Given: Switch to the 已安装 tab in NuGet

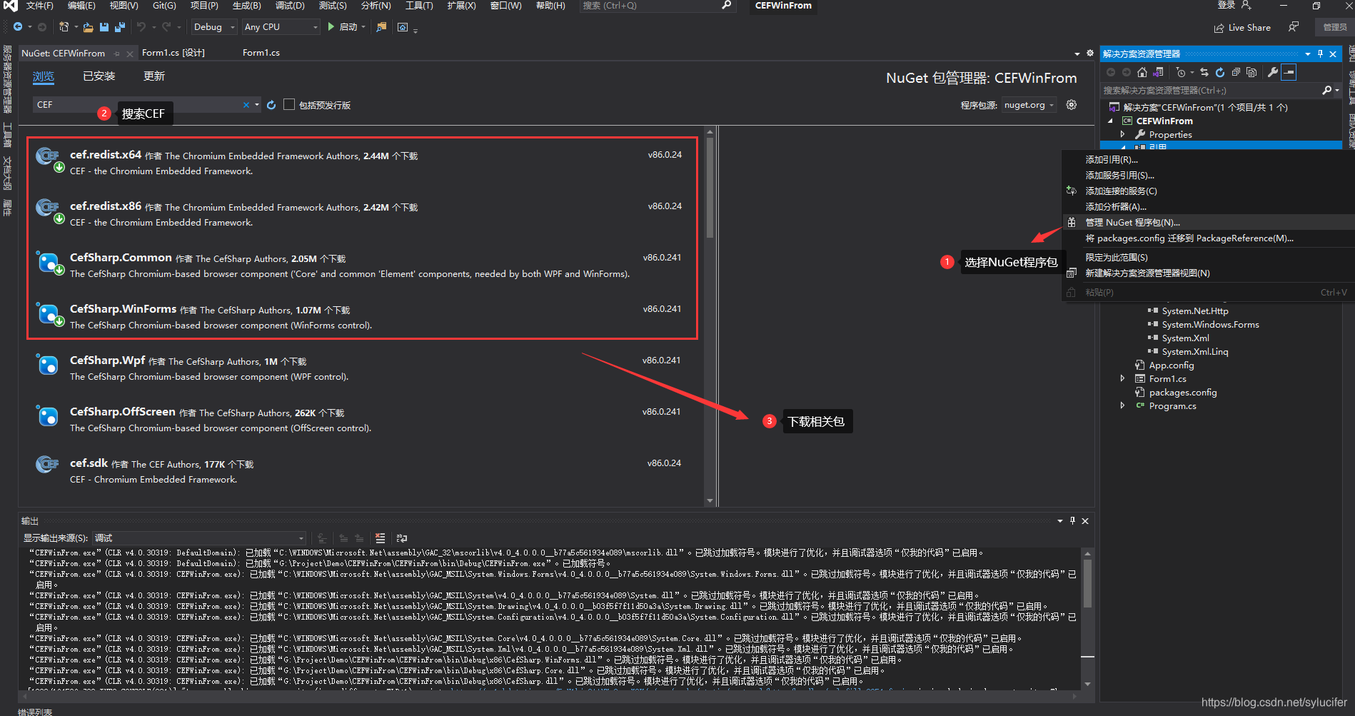Looking at the screenshot, I should (x=99, y=76).
